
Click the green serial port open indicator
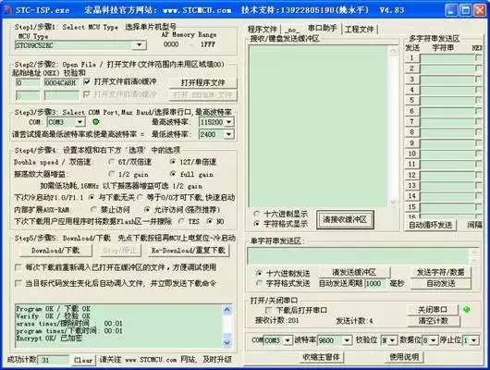pyautogui.click(x=467, y=310)
